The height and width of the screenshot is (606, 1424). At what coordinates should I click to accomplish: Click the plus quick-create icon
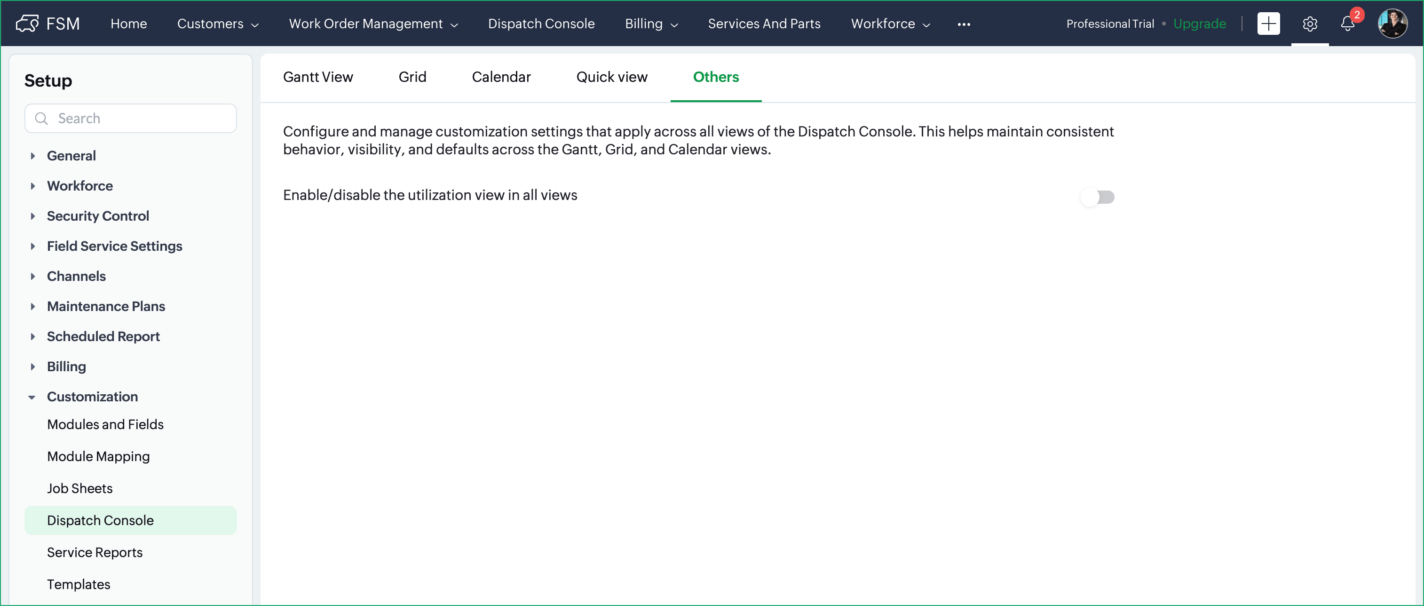(x=1268, y=24)
